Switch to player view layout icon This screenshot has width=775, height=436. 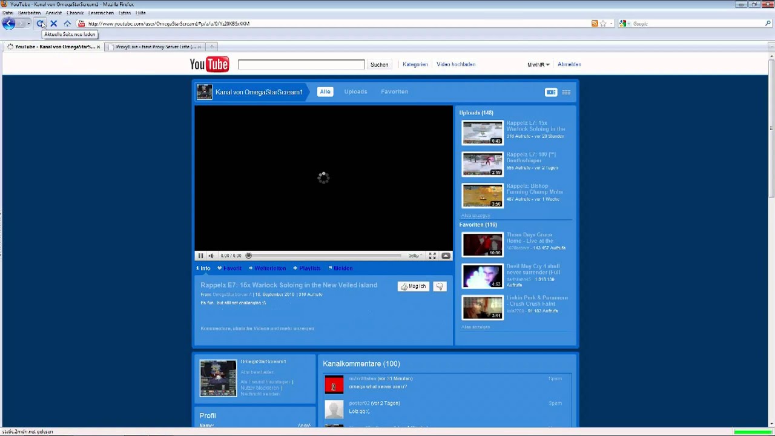coord(551,92)
